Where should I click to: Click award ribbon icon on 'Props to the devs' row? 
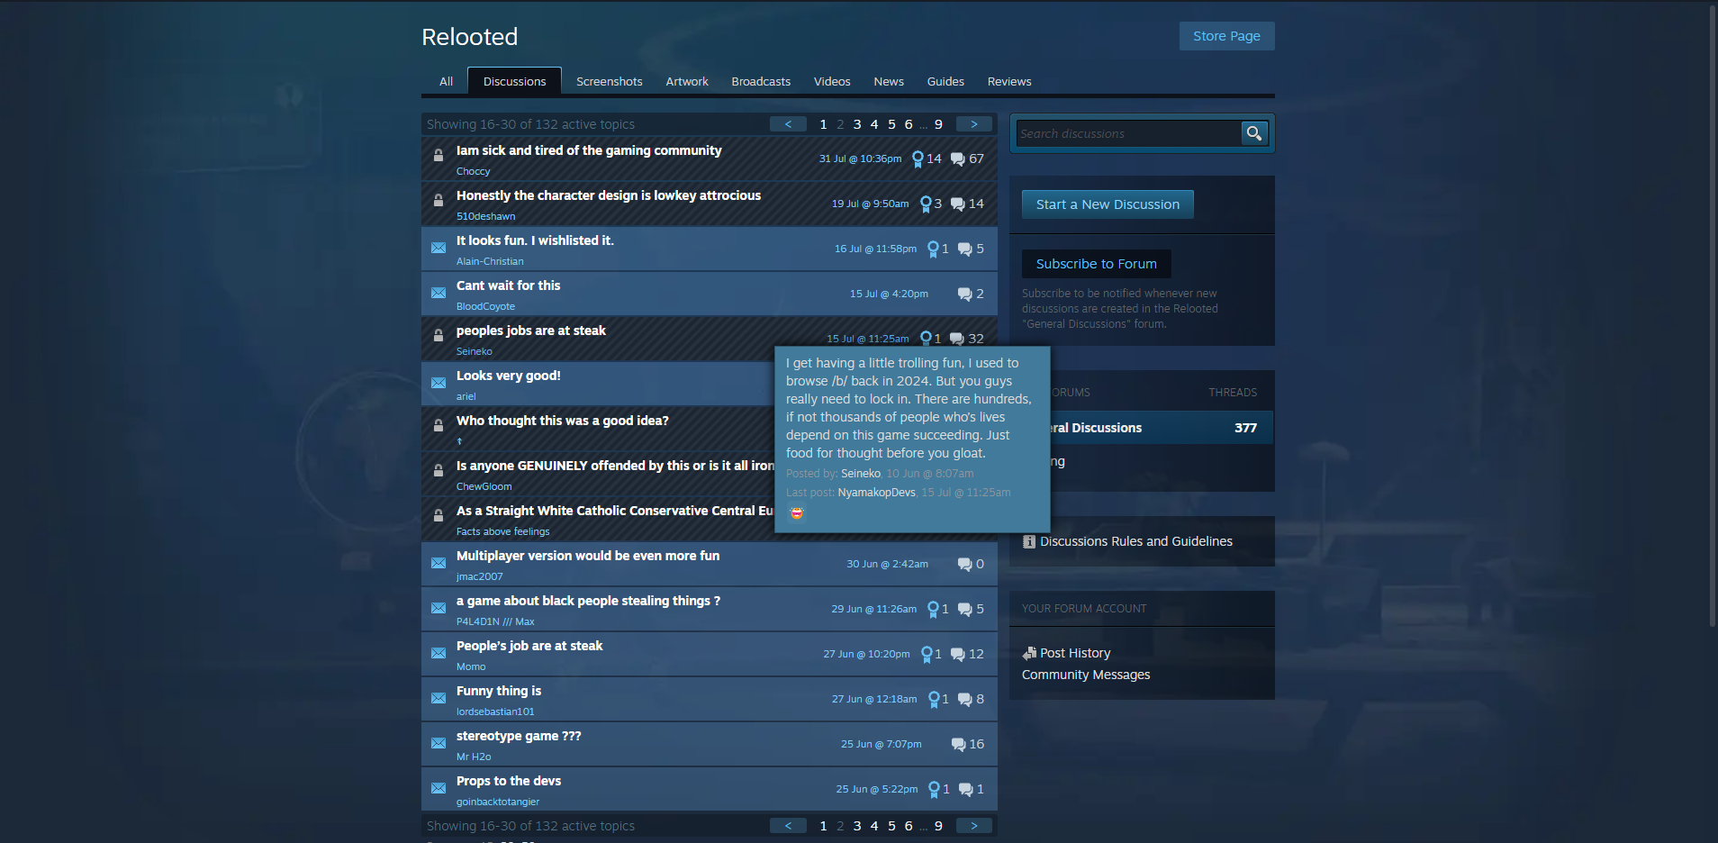tap(934, 790)
